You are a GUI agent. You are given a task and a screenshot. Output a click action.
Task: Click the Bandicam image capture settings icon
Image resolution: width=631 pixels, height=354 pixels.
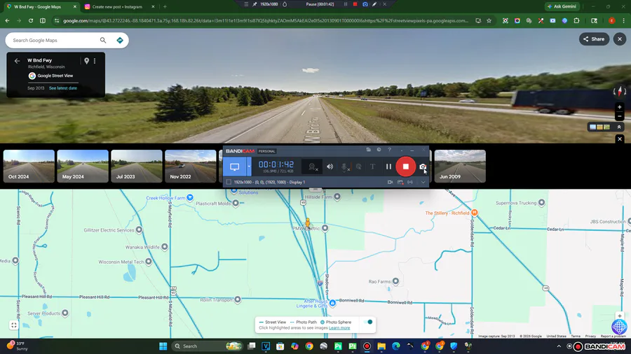400,182
